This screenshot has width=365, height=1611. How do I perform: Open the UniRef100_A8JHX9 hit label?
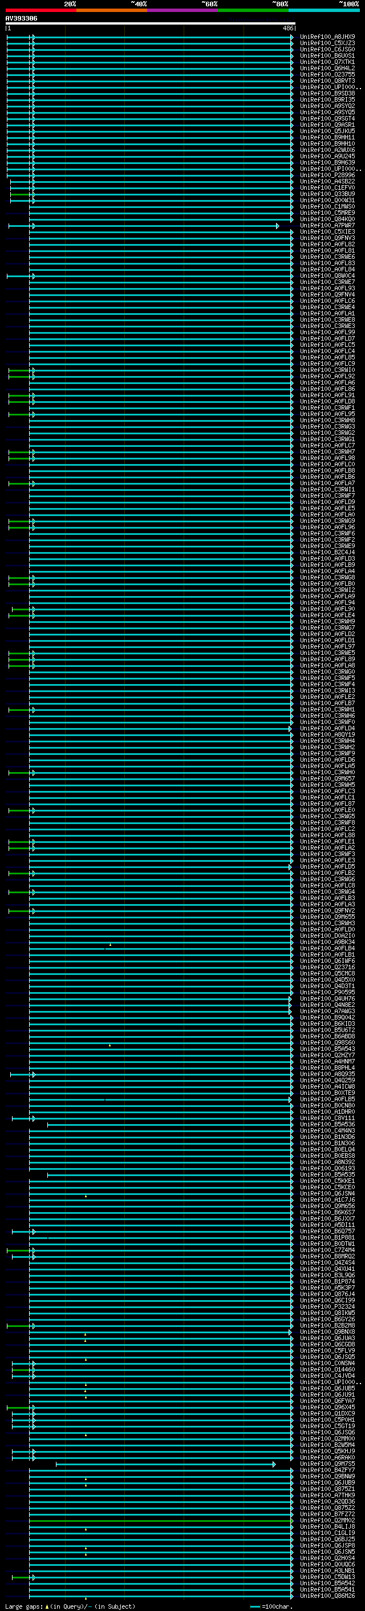pyautogui.click(x=327, y=37)
